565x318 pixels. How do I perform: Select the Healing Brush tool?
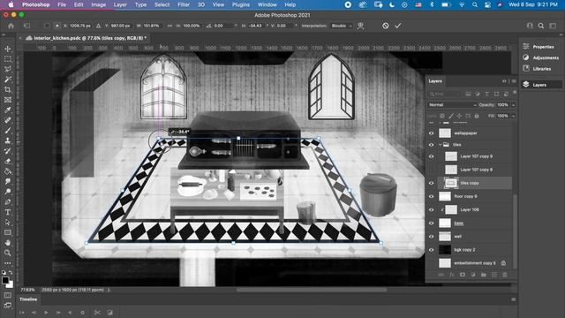8,120
